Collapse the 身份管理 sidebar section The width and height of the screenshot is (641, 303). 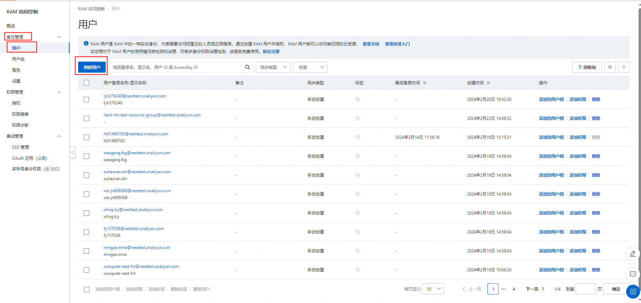[x=59, y=37]
